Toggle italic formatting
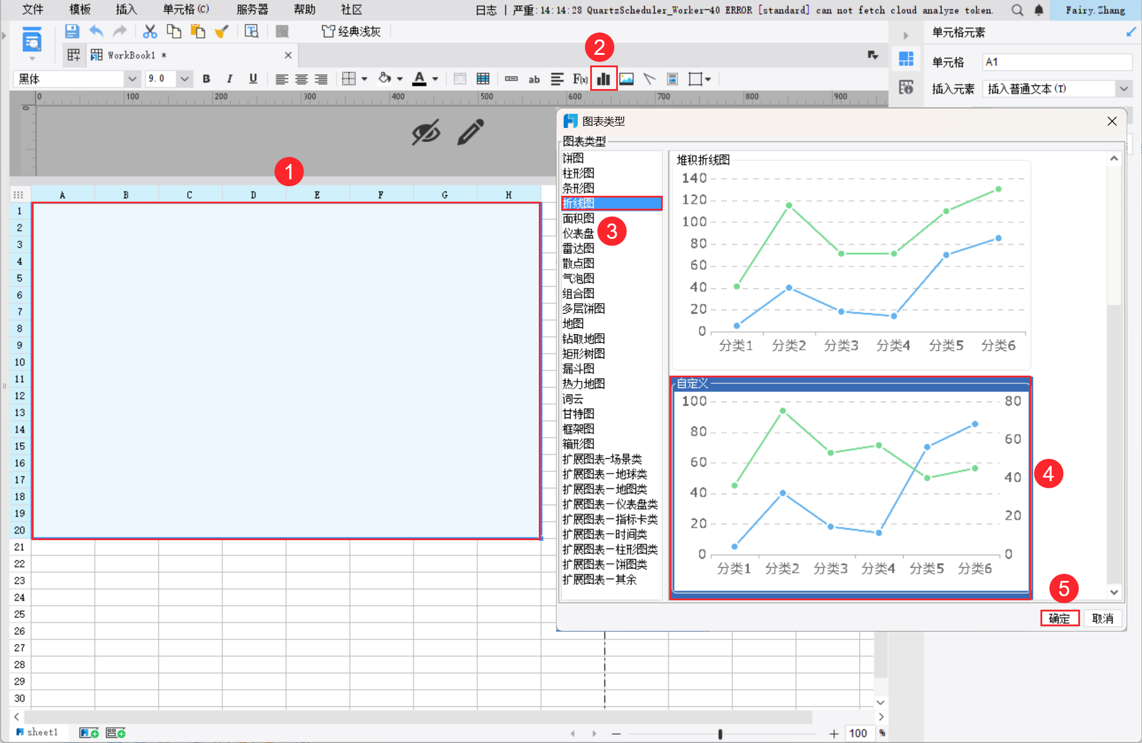 click(x=230, y=79)
